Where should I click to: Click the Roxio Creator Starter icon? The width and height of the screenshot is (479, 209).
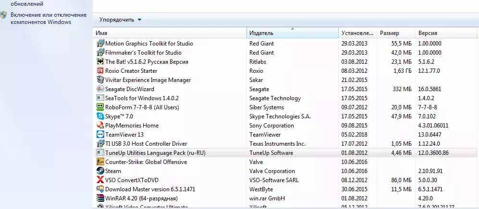click(x=100, y=70)
